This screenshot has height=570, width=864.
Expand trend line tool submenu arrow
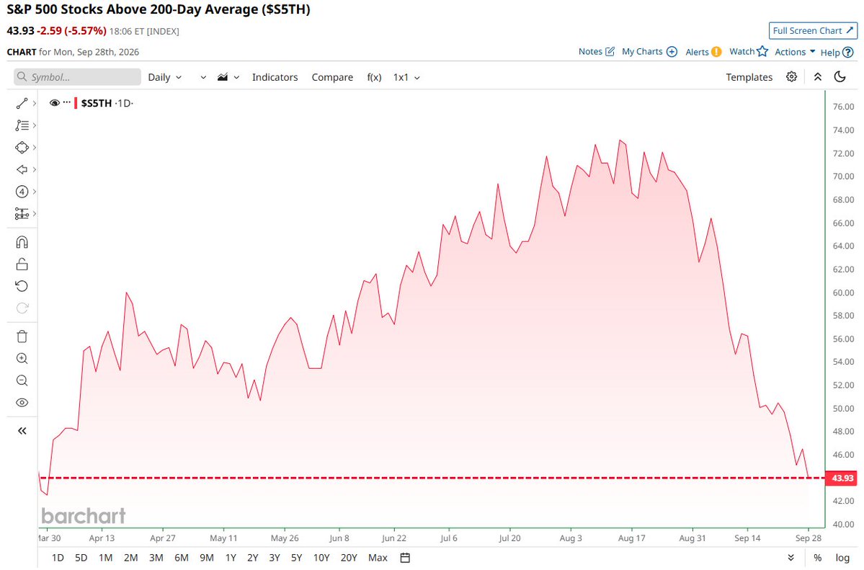click(35, 103)
